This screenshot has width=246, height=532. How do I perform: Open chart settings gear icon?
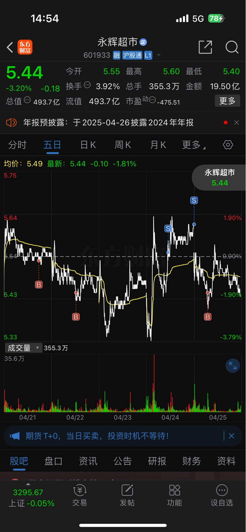point(228,145)
